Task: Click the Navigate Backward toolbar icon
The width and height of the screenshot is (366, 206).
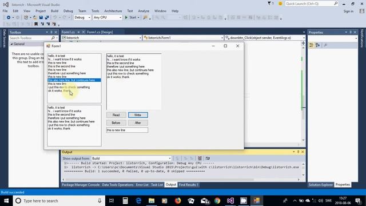Action: (9, 18)
